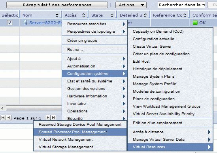This screenshot has height=153, width=217.
Task: Open the Actions dropdown
Action: pos(131,5)
